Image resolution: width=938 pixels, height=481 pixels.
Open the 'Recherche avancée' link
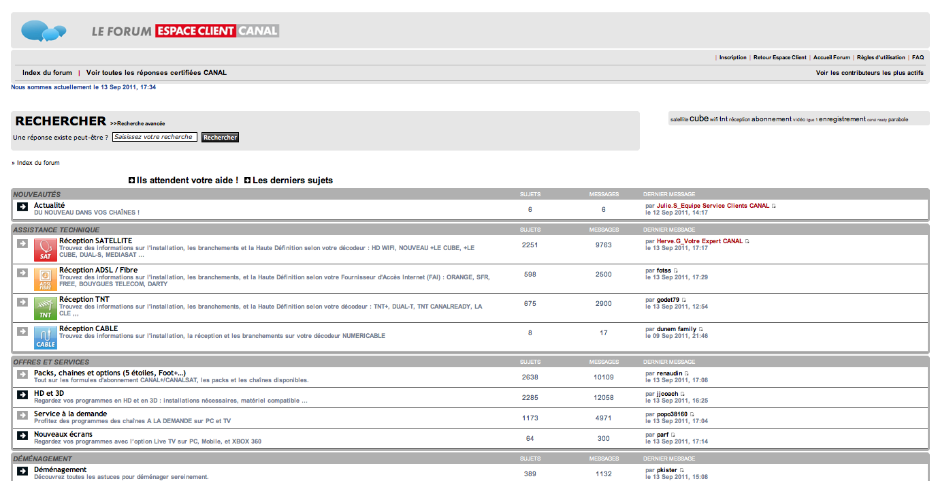[x=141, y=124]
